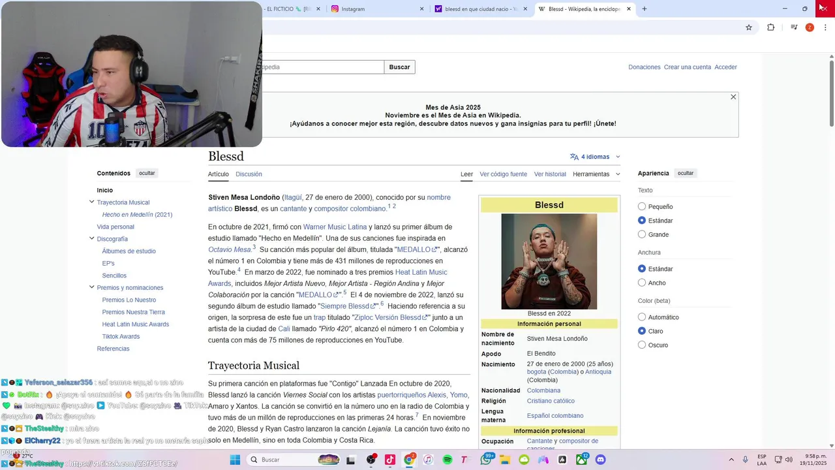Follow the Warner Music Latina link
835x470 pixels.
point(335,227)
